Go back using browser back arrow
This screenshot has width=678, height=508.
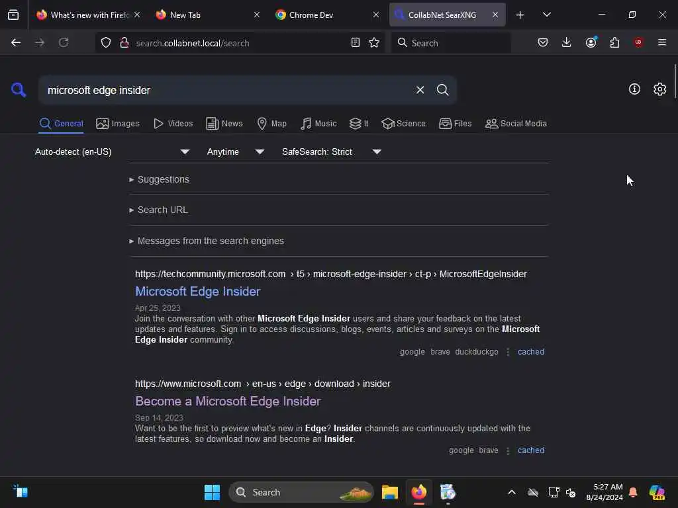pyautogui.click(x=16, y=42)
